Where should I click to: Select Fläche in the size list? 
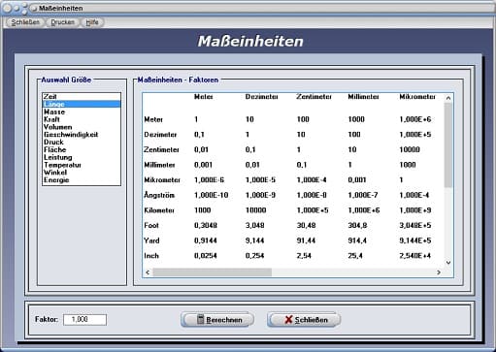click(x=82, y=149)
